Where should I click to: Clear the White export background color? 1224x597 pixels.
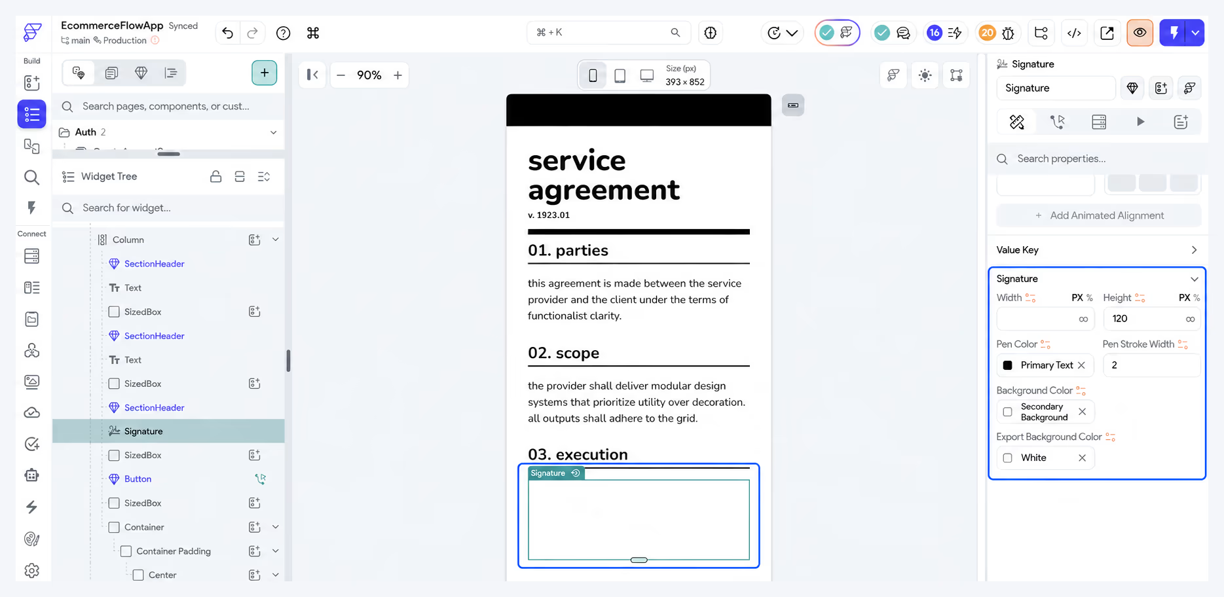(1082, 458)
